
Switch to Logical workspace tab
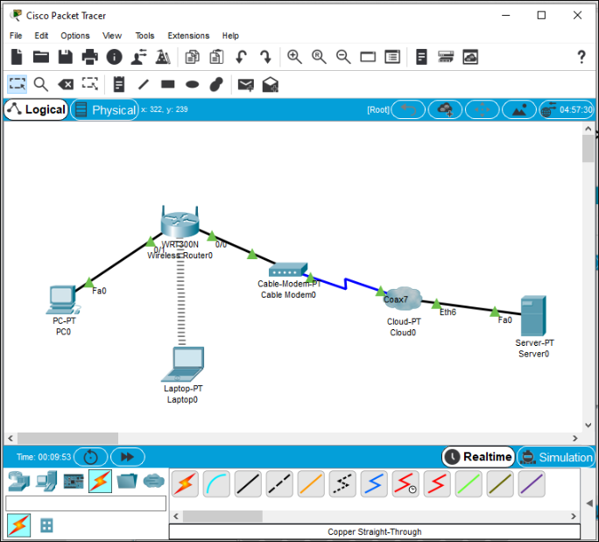36,109
